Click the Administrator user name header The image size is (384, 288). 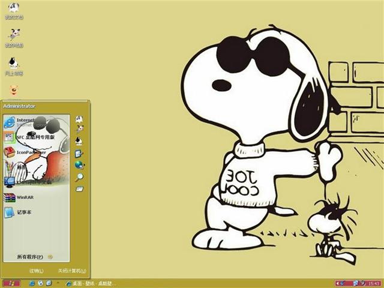19,106
